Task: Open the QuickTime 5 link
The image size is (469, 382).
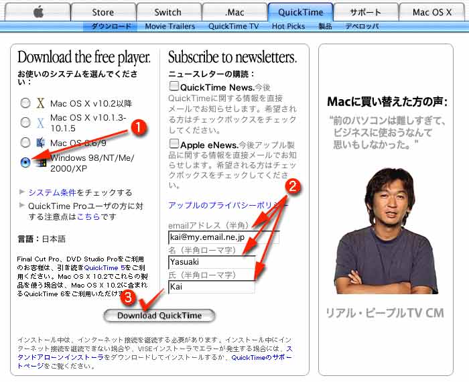Action: pos(105,267)
